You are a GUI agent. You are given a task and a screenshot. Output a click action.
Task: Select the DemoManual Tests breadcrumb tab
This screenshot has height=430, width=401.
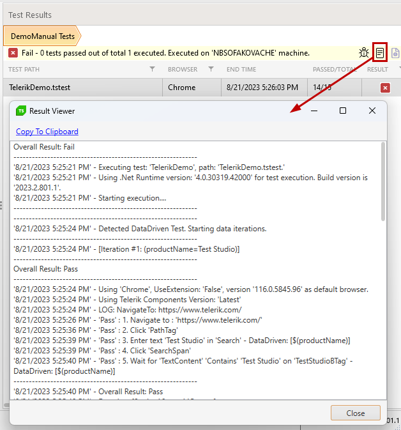click(x=43, y=36)
